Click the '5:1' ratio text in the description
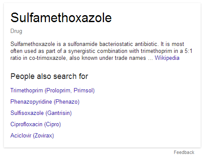Screen dimensions: 205x157 point(189,51)
